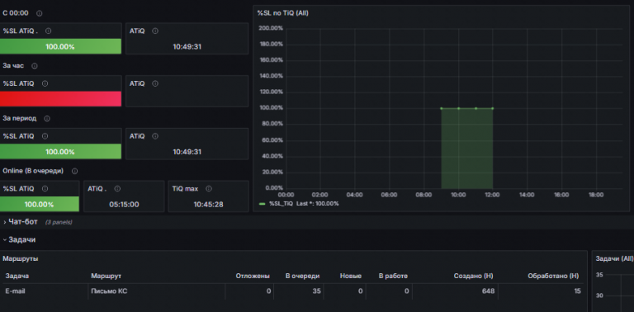Click the green 100.00% bar under За период
The height and width of the screenshot is (312, 634).
(x=60, y=152)
